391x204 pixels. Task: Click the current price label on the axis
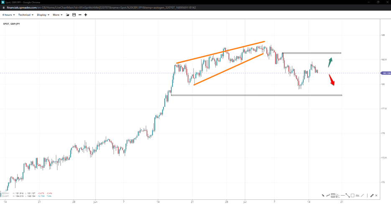tap(386, 73)
